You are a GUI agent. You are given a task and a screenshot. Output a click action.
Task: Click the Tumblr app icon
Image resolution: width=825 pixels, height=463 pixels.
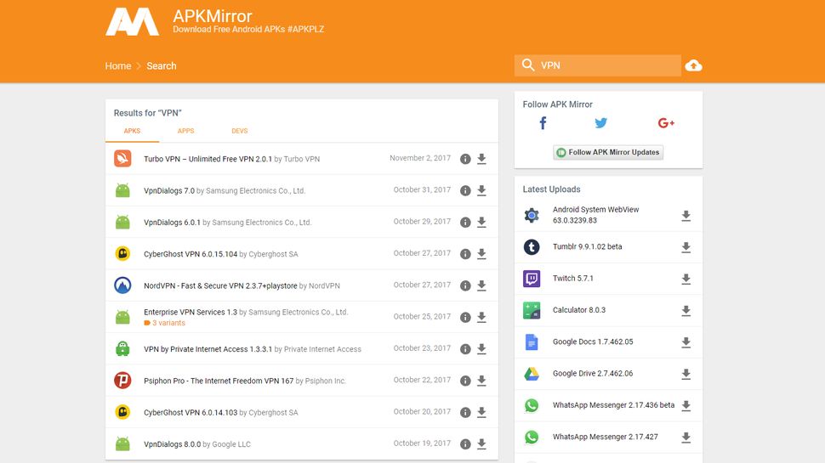click(532, 247)
